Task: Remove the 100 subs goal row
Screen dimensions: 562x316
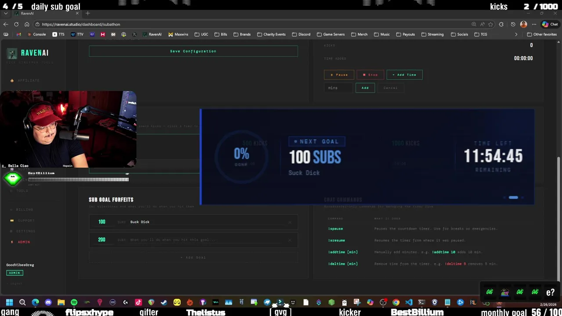Action: tap(290, 222)
